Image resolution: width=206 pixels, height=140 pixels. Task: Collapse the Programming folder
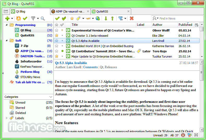pos(7,25)
